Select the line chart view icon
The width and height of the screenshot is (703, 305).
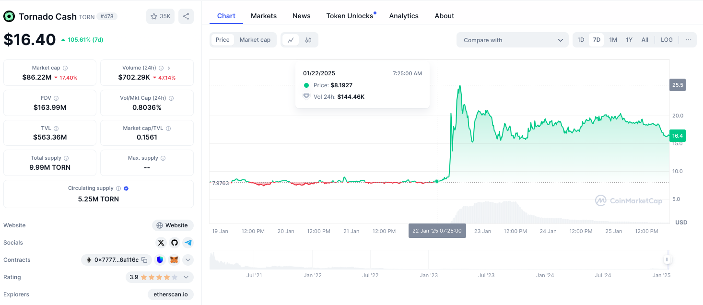point(291,40)
